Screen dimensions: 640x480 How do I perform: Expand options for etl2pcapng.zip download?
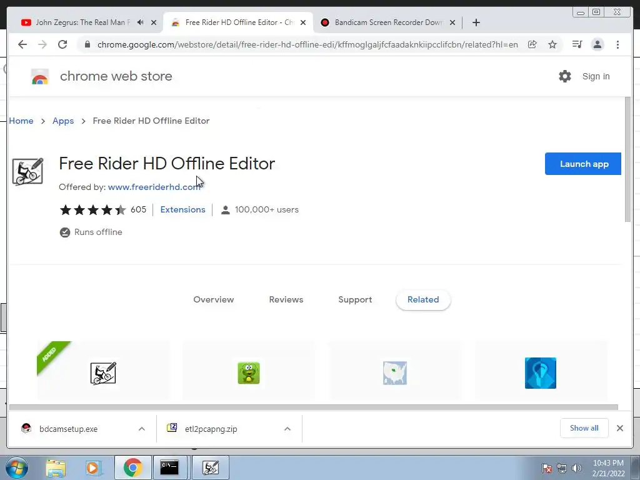coord(287,429)
